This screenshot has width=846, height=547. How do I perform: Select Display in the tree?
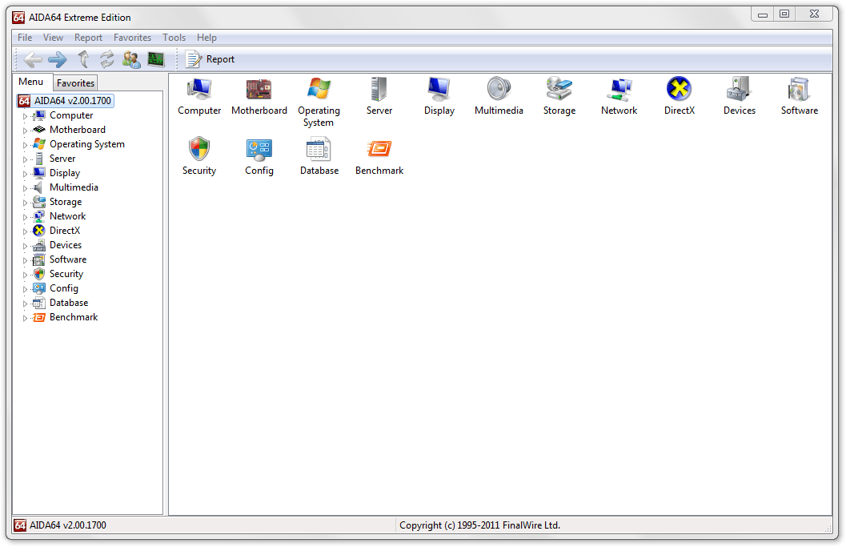coord(65,173)
